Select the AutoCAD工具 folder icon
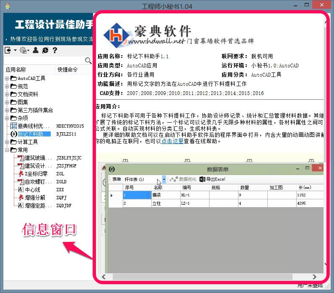Image resolution: width=334 pixels, height=293 pixels. click(x=14, y=79)
